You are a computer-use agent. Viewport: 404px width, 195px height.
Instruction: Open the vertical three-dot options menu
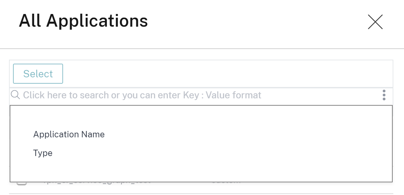point(384,95)
